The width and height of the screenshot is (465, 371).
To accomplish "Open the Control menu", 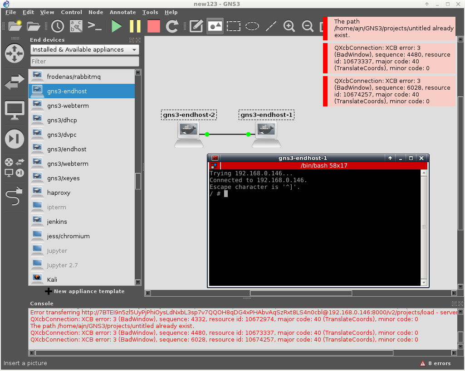I will 71,12.
